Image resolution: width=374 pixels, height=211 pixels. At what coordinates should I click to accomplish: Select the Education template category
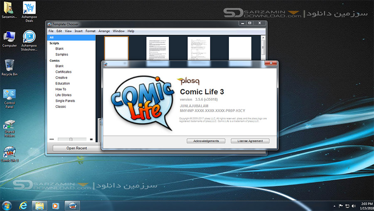coord(62,83)
